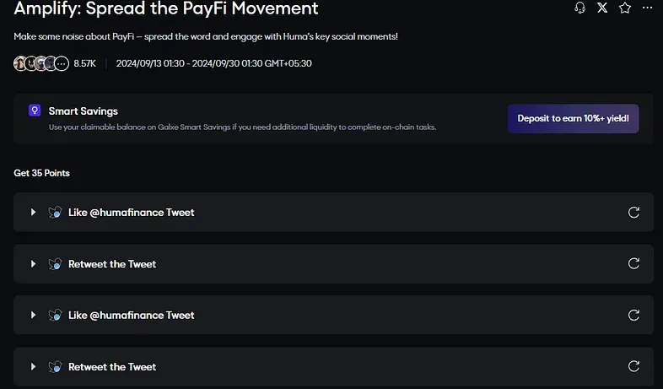Favorite the campaign with the star icon

click(x=625, y=8)
